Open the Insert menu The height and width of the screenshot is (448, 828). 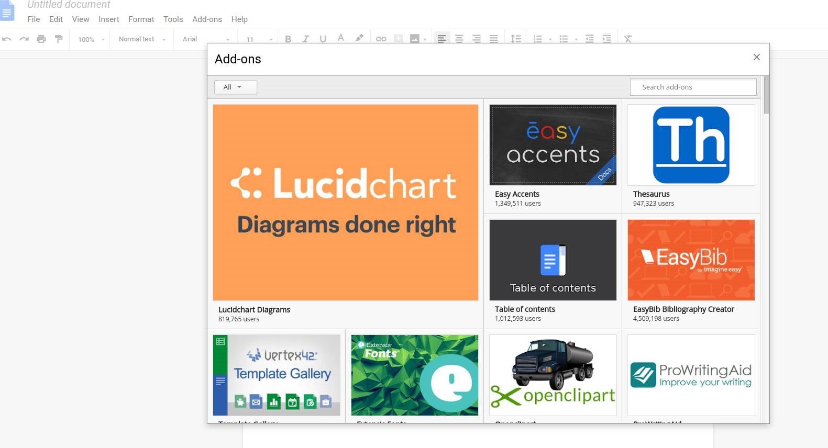[109, 19]
